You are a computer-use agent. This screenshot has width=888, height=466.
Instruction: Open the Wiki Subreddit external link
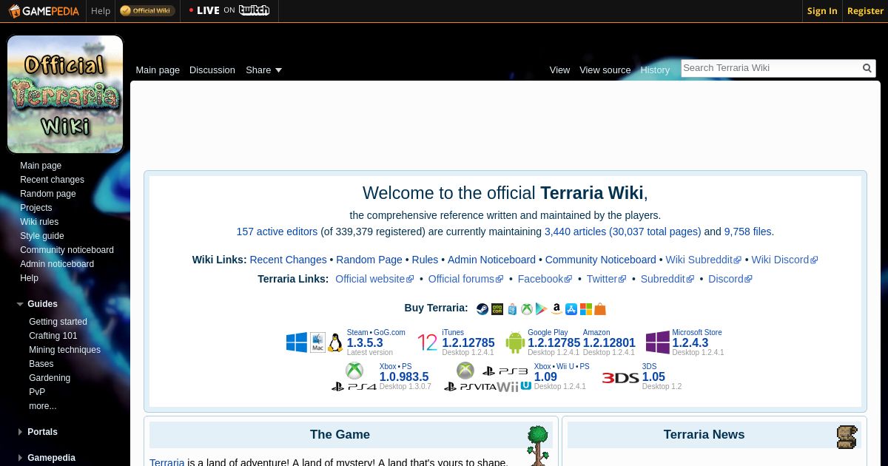pos(703,260)
